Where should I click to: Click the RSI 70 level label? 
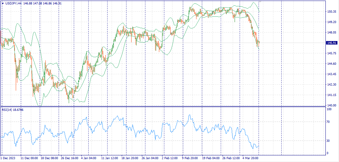[329, 122]
